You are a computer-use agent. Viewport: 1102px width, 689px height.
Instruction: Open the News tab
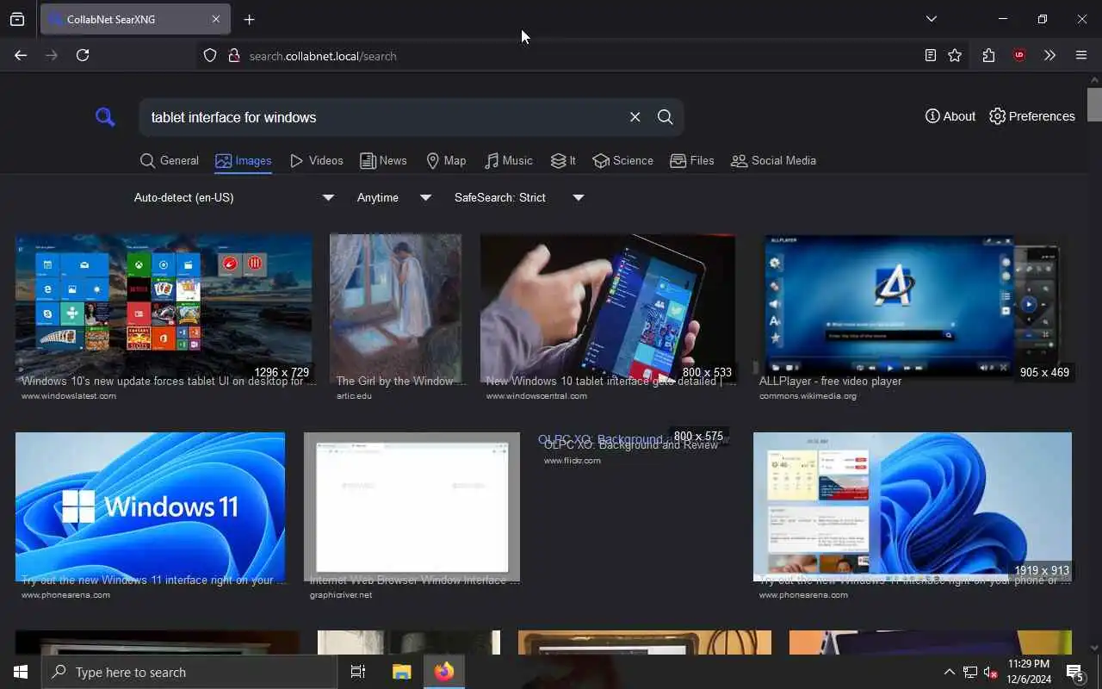(383, 160)
